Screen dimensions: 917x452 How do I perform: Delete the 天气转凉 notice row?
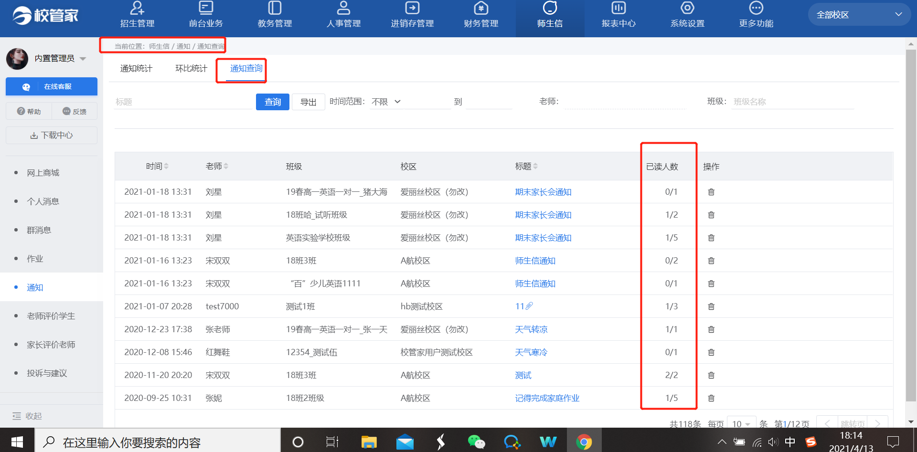(711, 329)
